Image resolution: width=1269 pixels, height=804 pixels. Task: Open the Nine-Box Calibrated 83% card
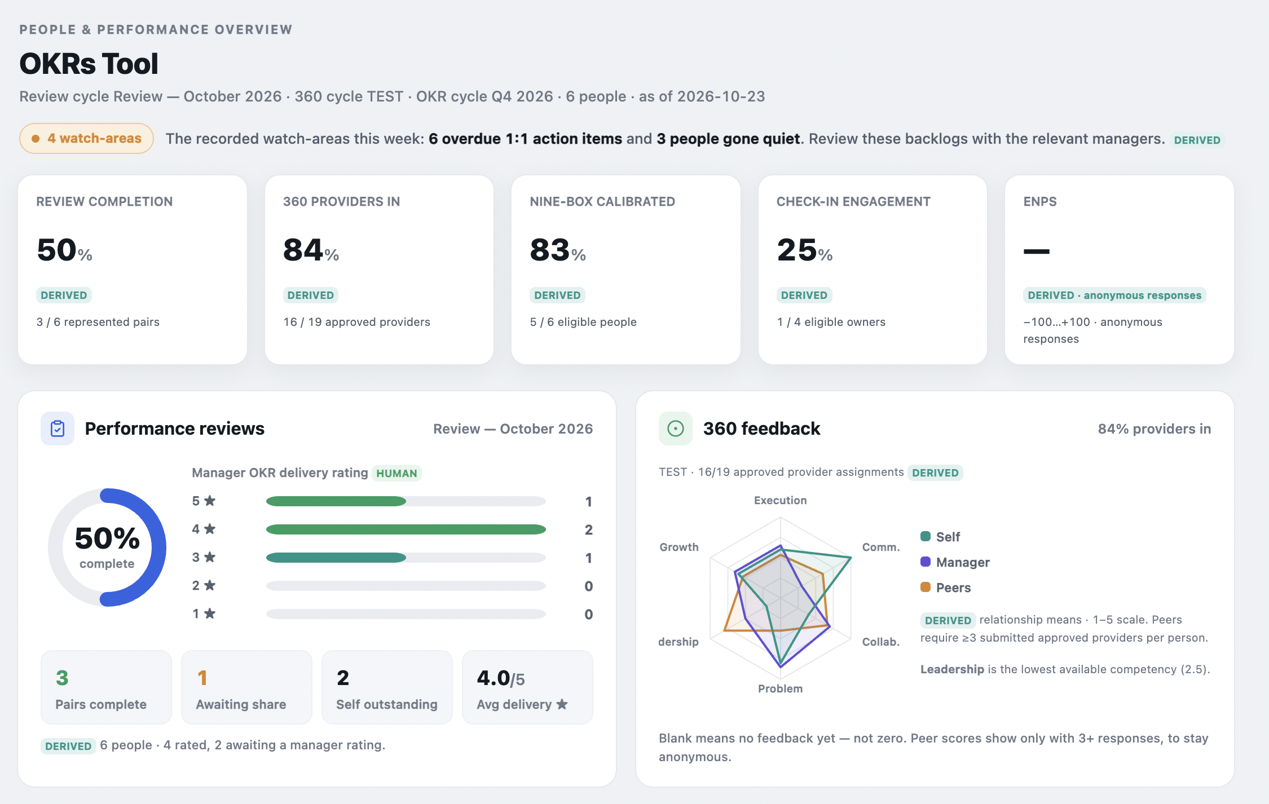point(625,270)
